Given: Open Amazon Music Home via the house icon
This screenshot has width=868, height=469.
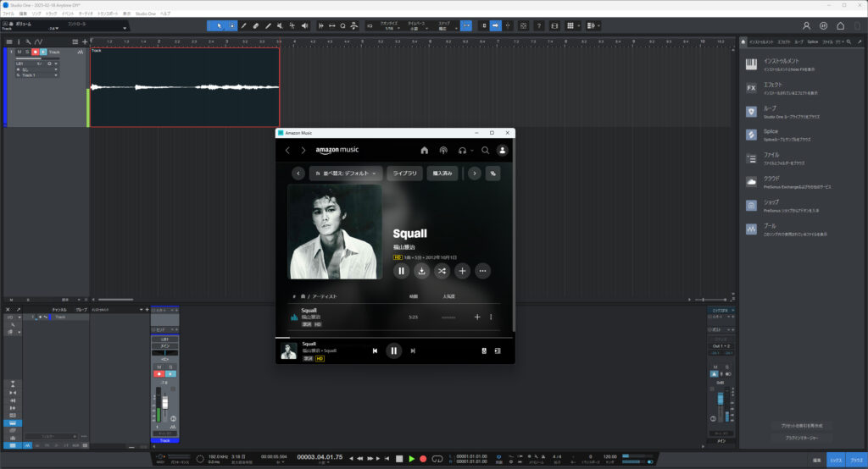Looking at the screenshot, I should pos(425,150).
